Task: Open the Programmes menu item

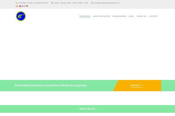Action: coord(119,16)
